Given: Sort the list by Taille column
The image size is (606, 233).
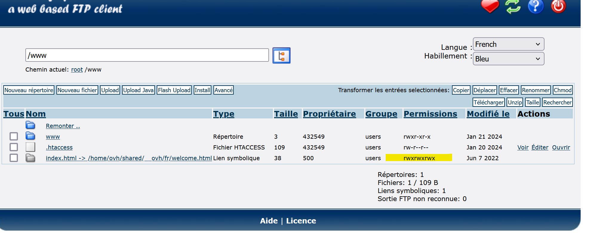Looking at the screenshot, I should [x=286, y=114].
